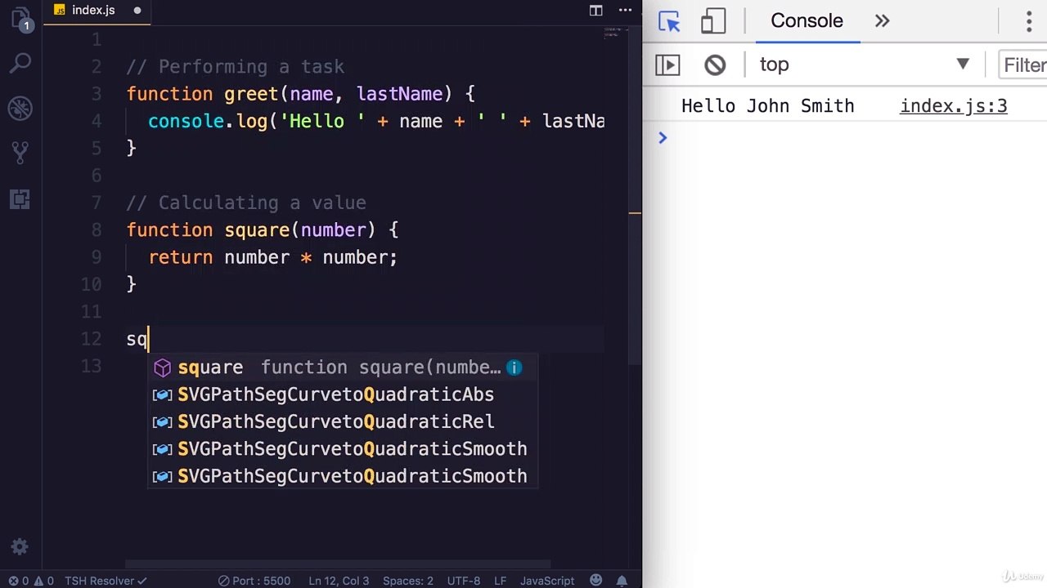Split the editor to the right
This screenshot has width=1047, height=588.
click(x=596, y=11)
